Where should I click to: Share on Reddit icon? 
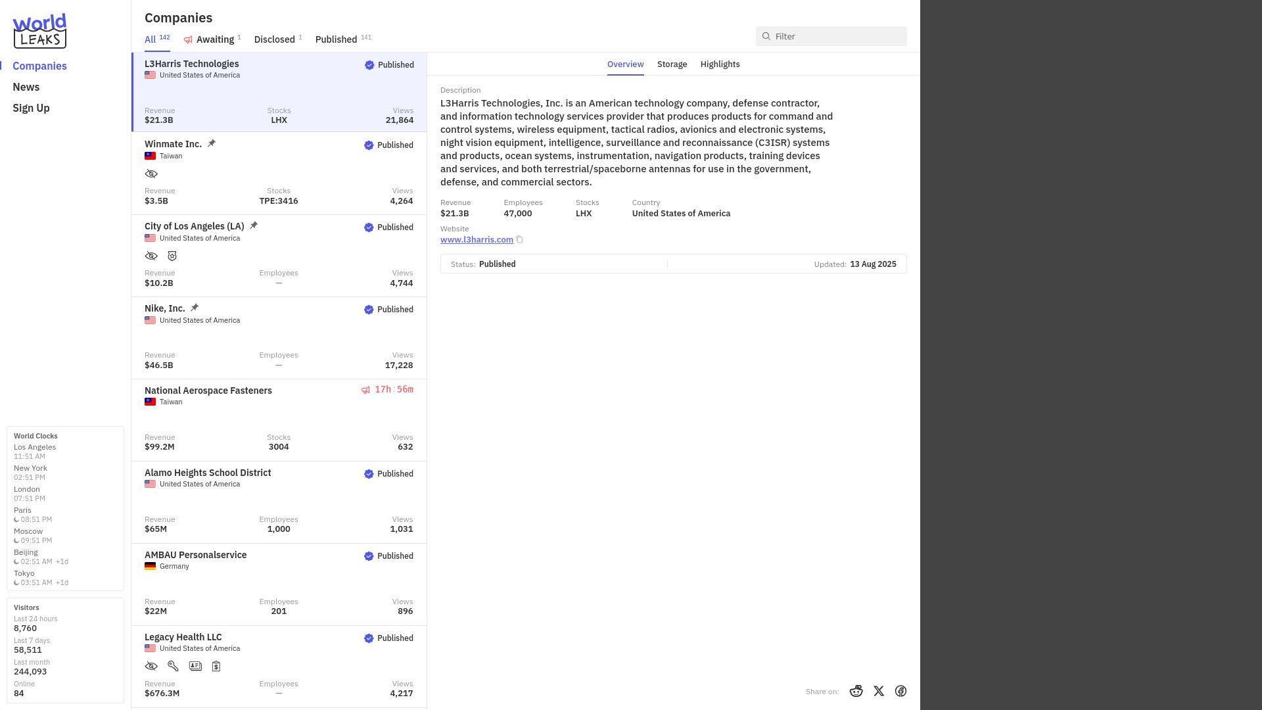(x=856, y=691)
